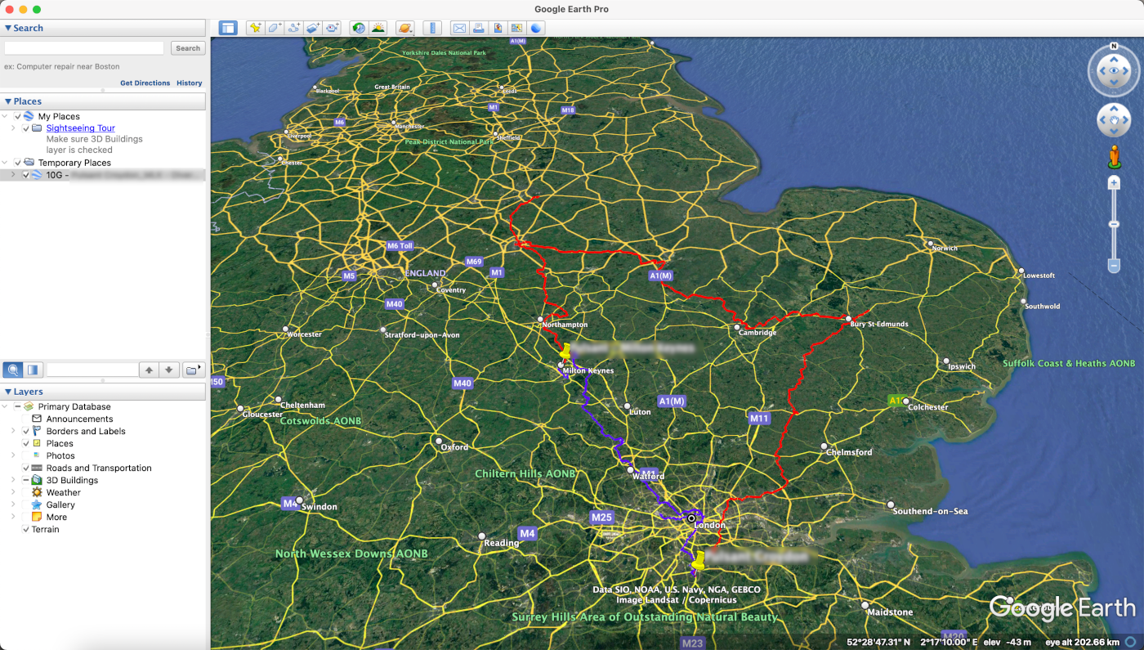Expand the Sightseeing Tour folder
Image resolution: width=1144 pixels, height=650 pixels.
tap(13, 128)
